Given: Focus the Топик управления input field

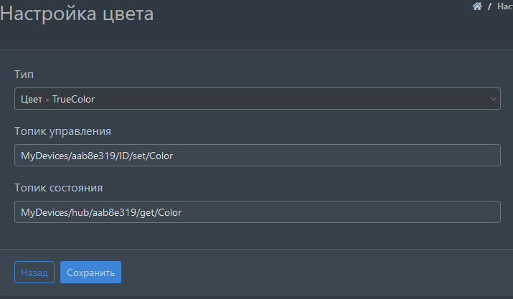Looking at the screenshot, I should point(257,156).
